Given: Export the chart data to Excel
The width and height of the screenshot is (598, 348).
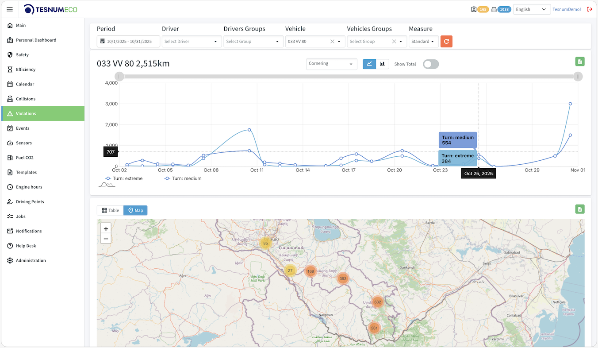Looking at the screenshot, I should pyautogui.click(x=579, y=62).
